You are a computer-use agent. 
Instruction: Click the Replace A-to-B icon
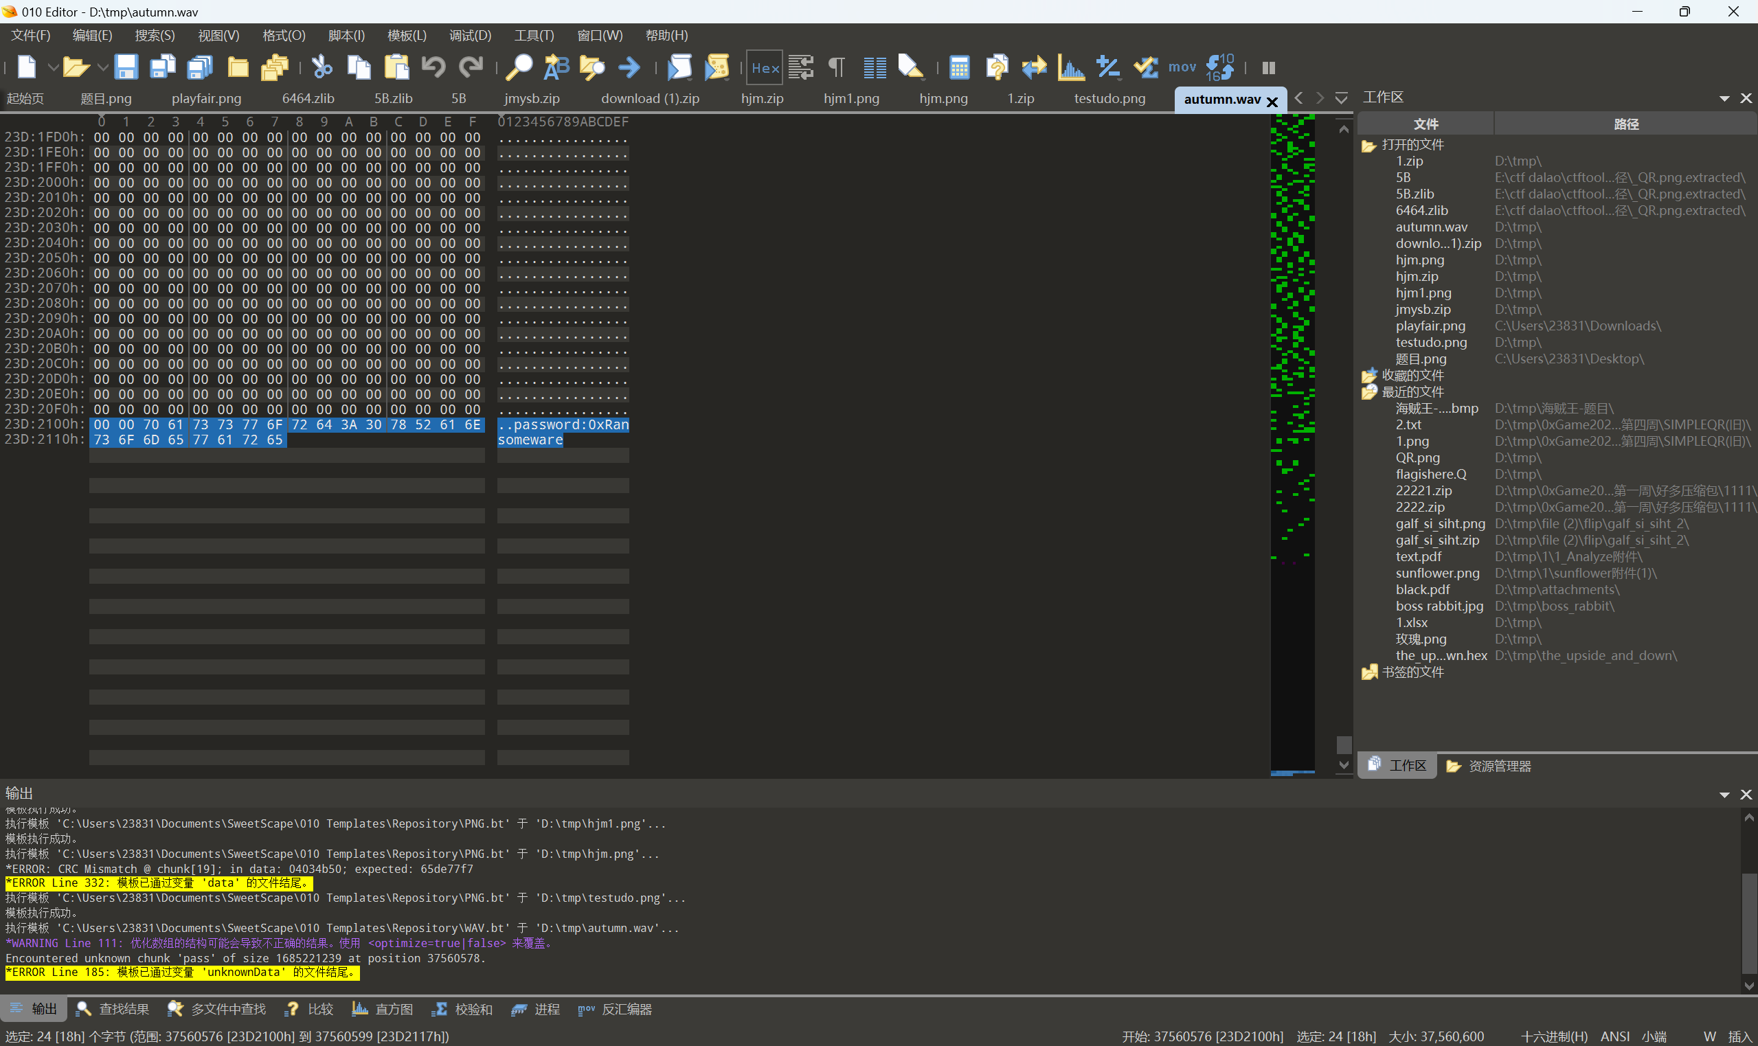(x=556, y=68)
